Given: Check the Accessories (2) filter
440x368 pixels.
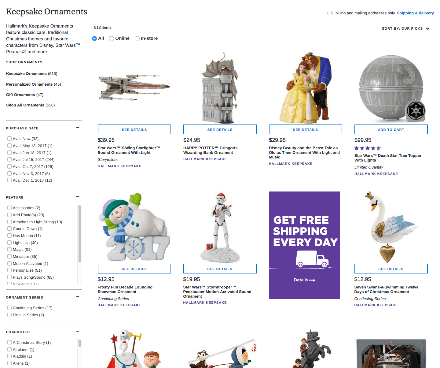Looking at the screenshot, I should (x=9, y=208).
